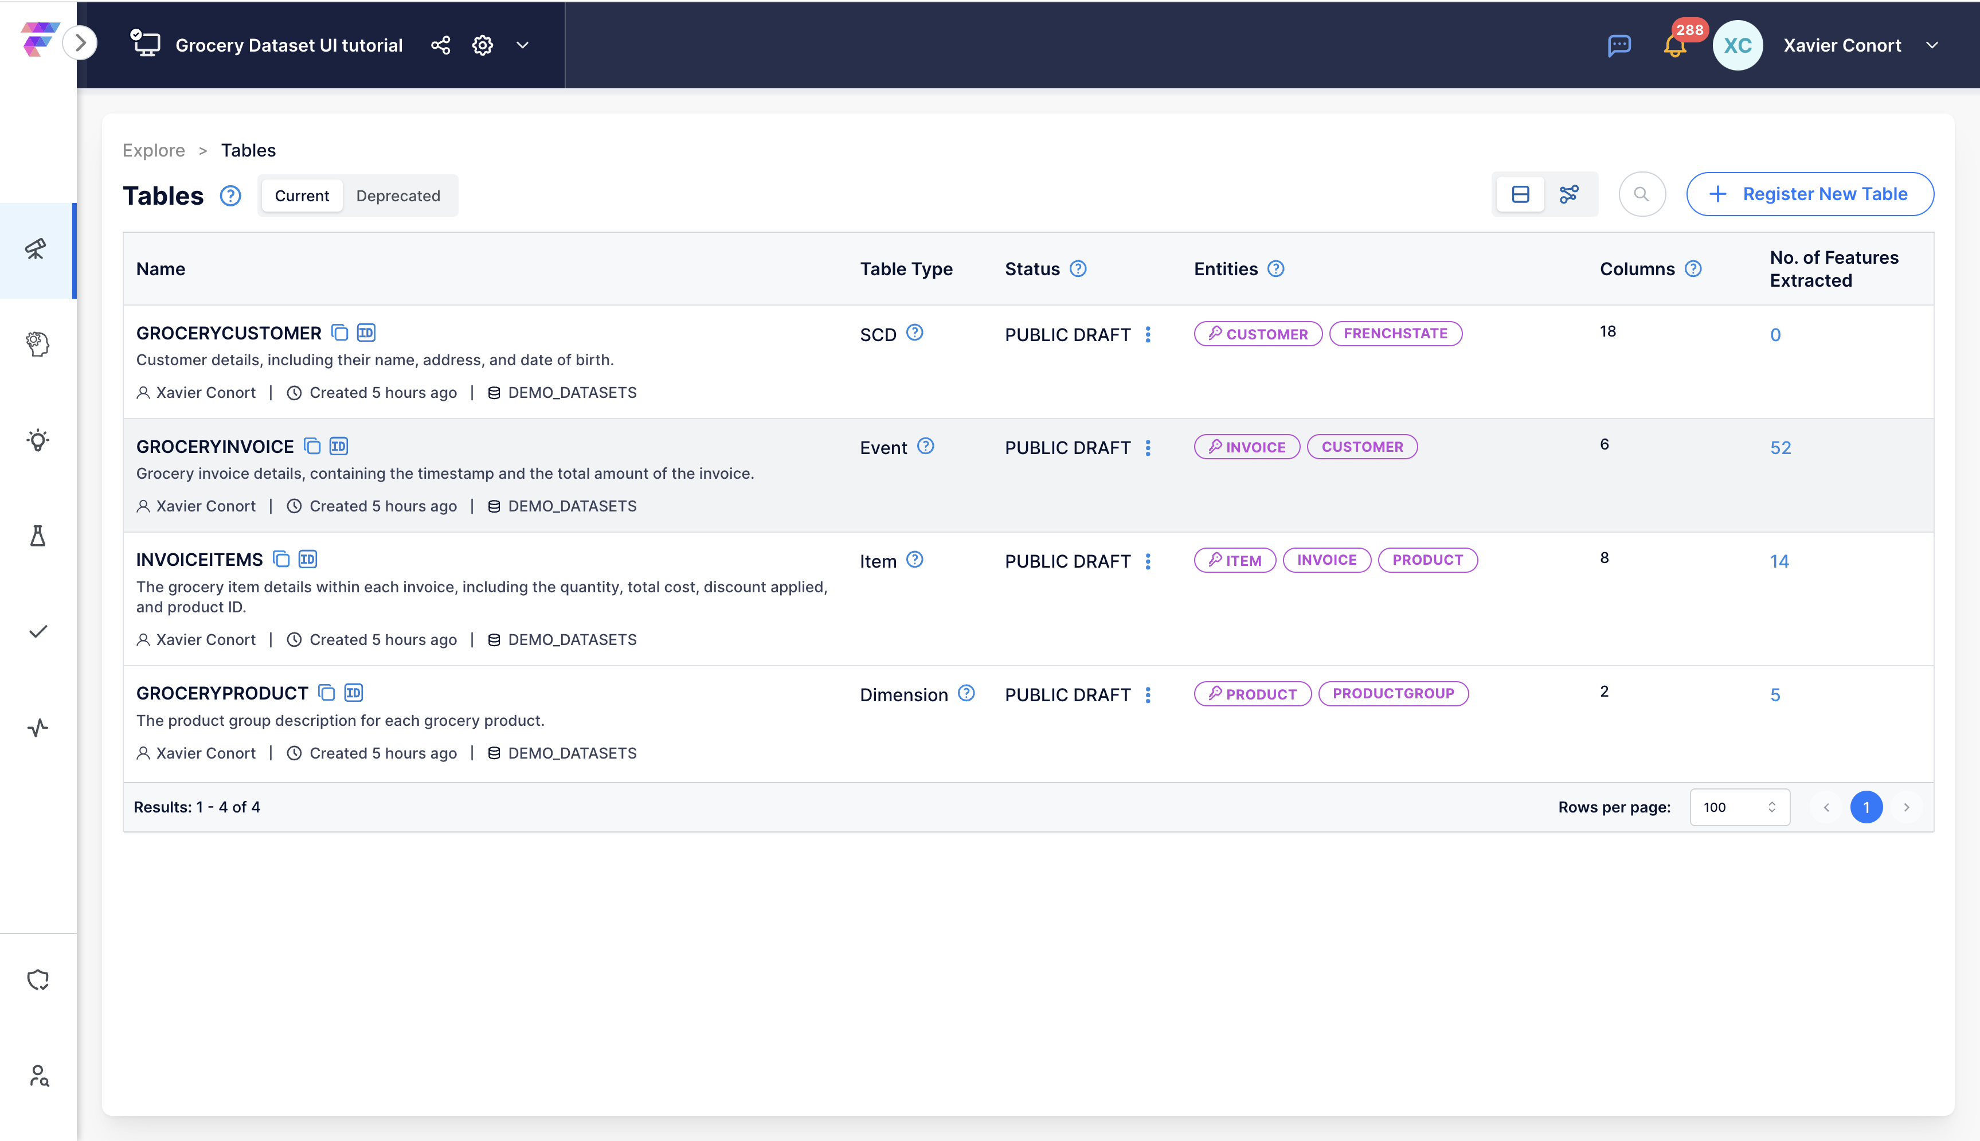Open INVOICEITEMS features count 14
Viewport: 1980px width, 1141px height.
[x=1779, y=561]
